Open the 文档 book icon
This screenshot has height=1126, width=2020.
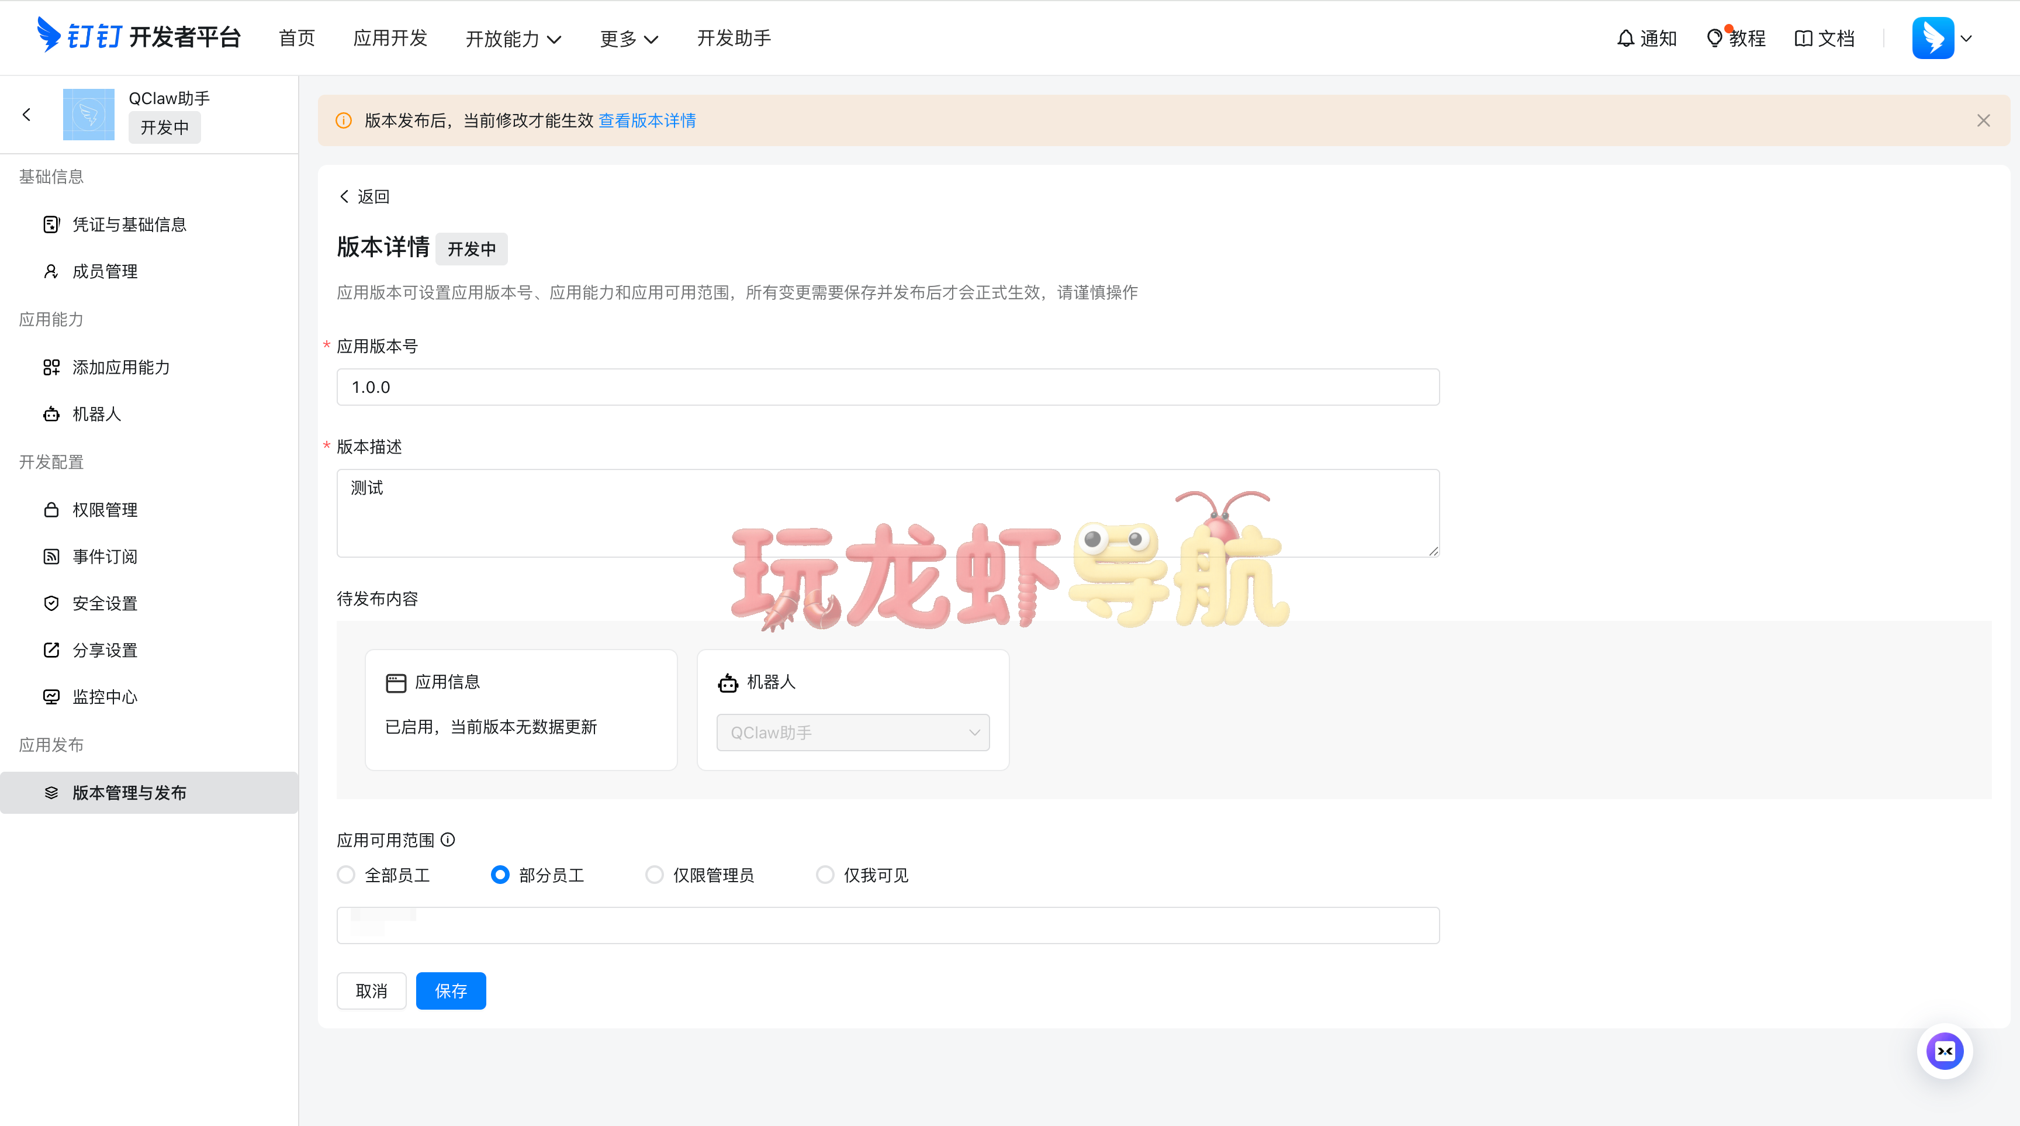(x=1804, y=39)
